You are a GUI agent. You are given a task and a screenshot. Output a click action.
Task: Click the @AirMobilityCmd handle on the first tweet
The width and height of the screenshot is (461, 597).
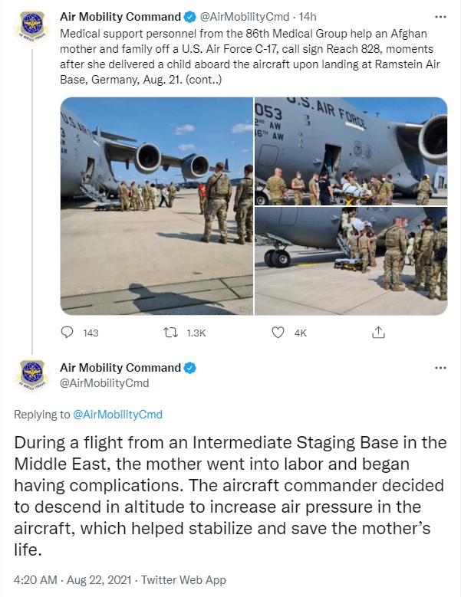(x=245, y=17)
